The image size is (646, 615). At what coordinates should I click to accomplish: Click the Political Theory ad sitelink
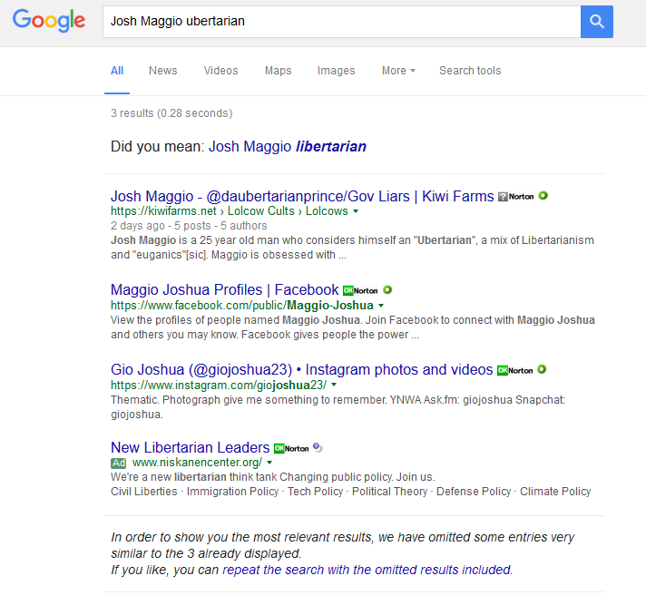pos(390,492)
